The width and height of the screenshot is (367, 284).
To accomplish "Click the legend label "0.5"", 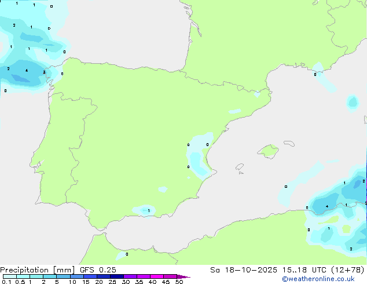I will (x=20, y=282).
